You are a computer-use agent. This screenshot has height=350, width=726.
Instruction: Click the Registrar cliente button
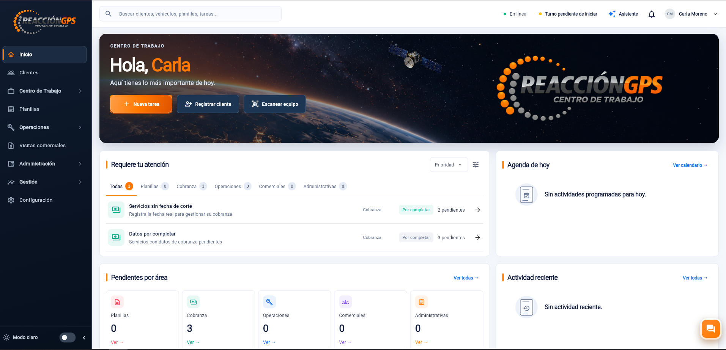click(x=208, y=104)
